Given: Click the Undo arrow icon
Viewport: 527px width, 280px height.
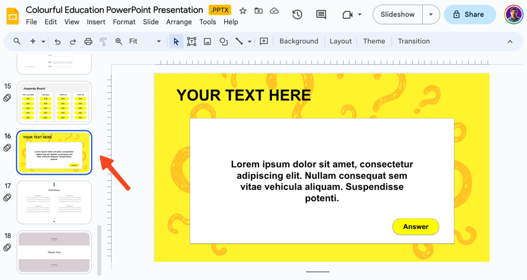Looking at the screenshot, I should click(x=58, y=42).
